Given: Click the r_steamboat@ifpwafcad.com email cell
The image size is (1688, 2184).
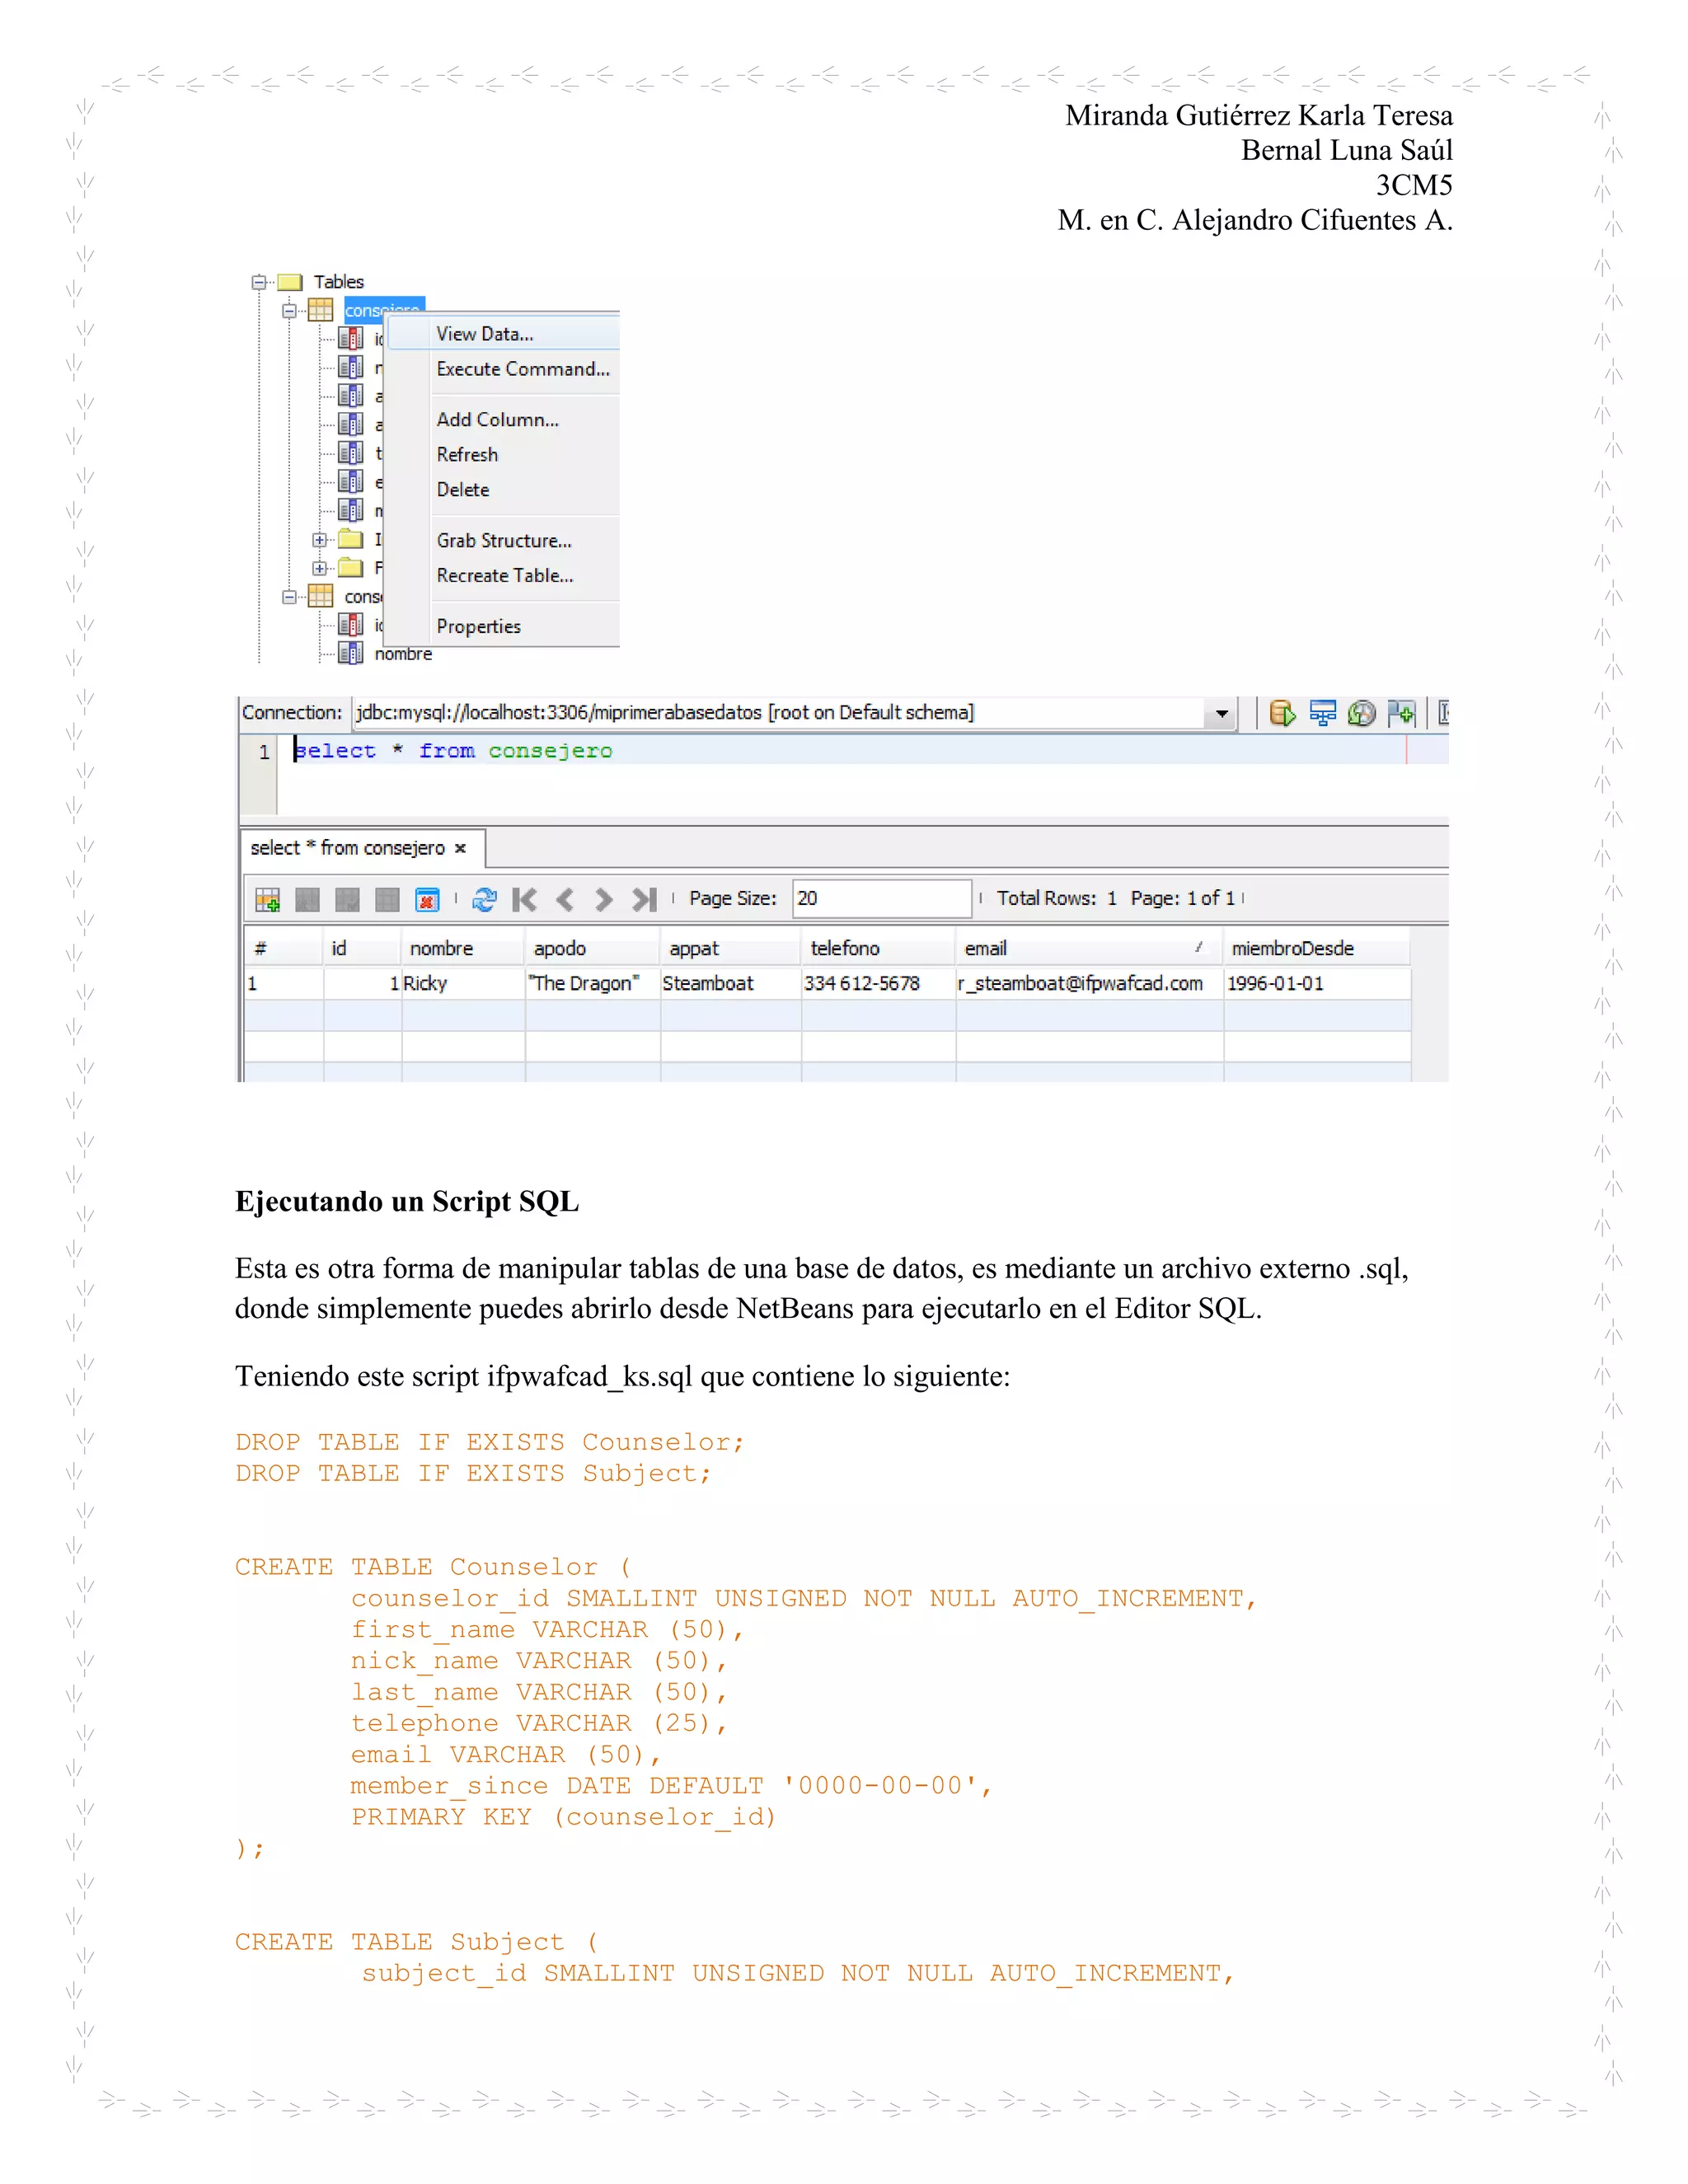Looking at the screenshot, I should pos(1089,984).
